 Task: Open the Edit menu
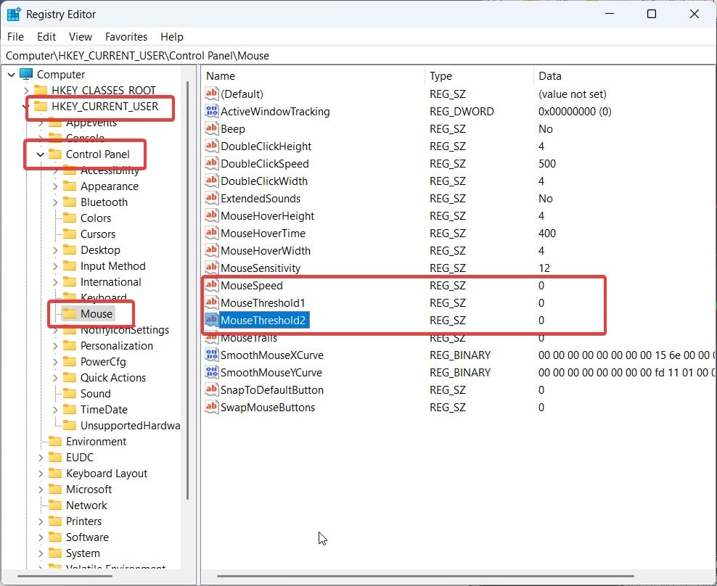click(x=46, y=36)
